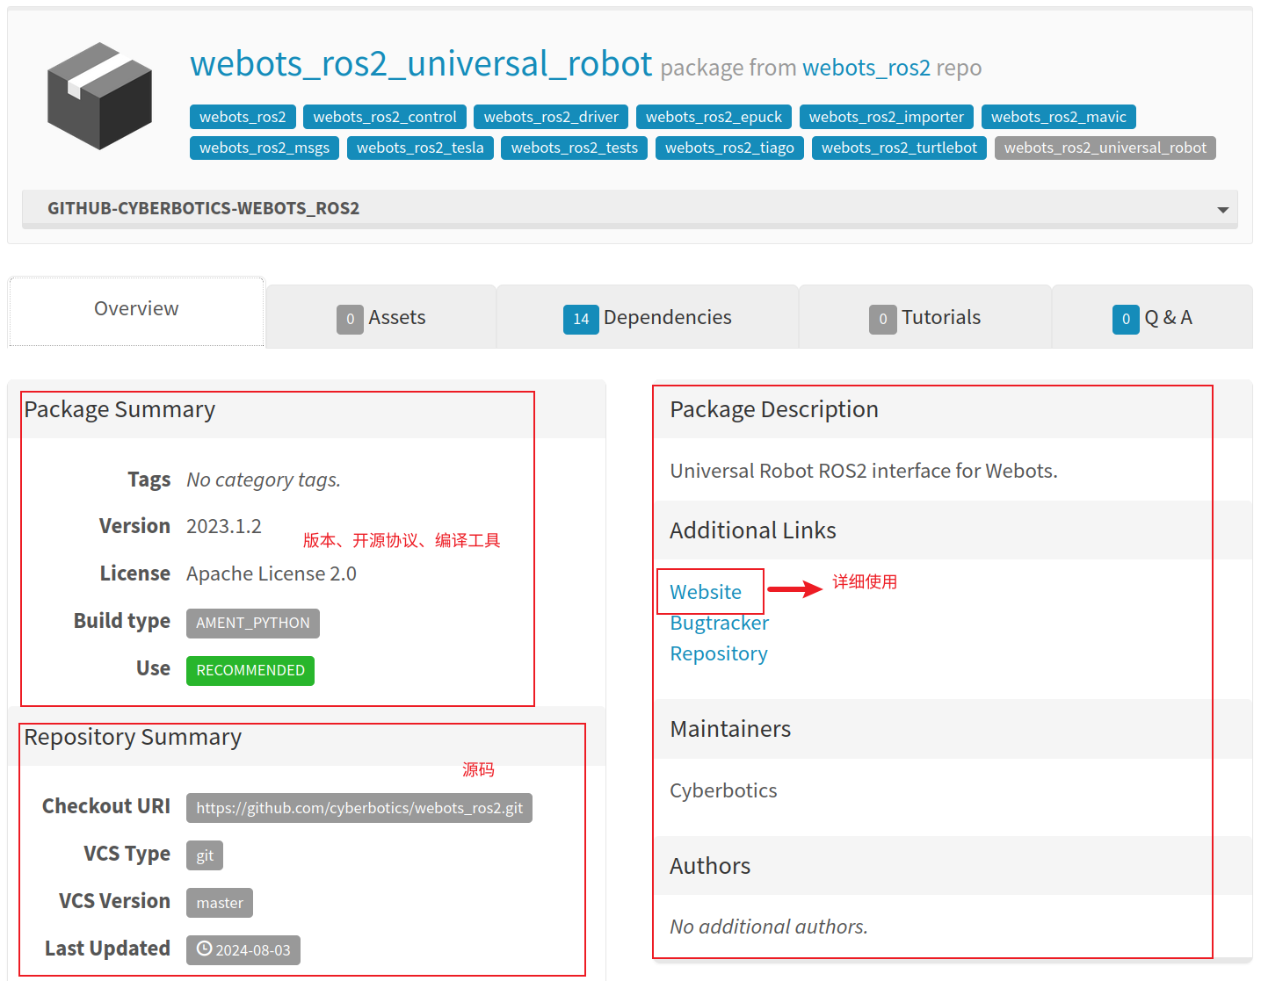The image size is (1261, 981).
Task: Click the 0 count badge on Tutorials
Action: 883,319
